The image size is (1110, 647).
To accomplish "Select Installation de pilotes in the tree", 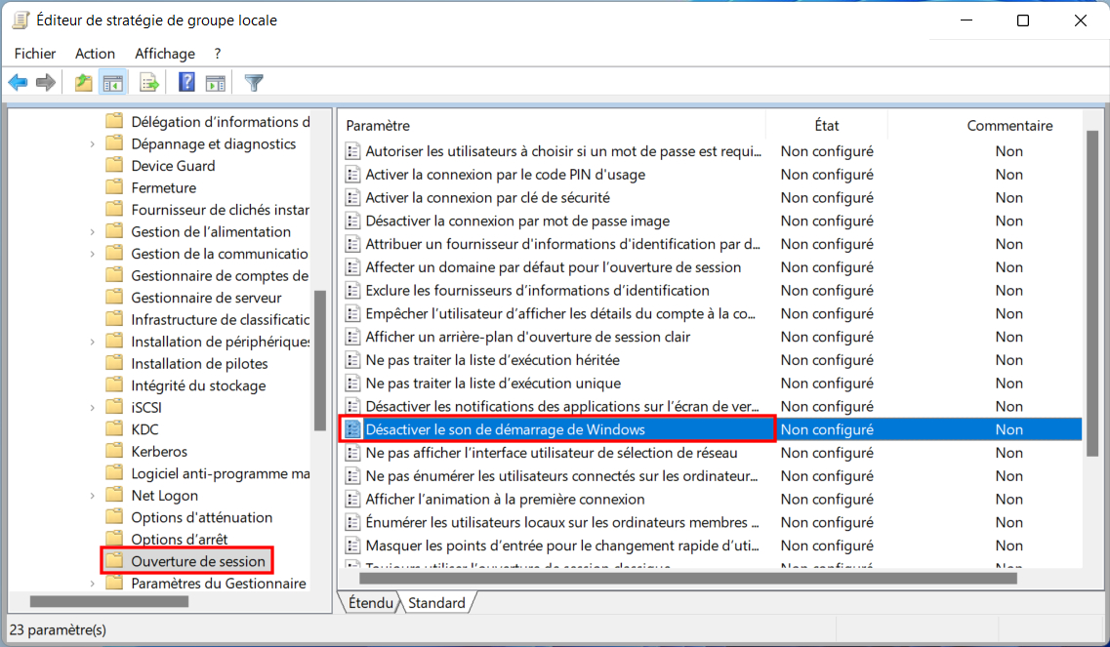I will [x=199, y=363].
